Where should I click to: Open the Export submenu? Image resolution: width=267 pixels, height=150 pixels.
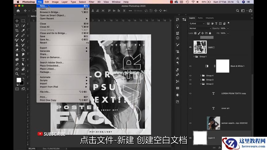pyautogui.click(x=63, y=48)
